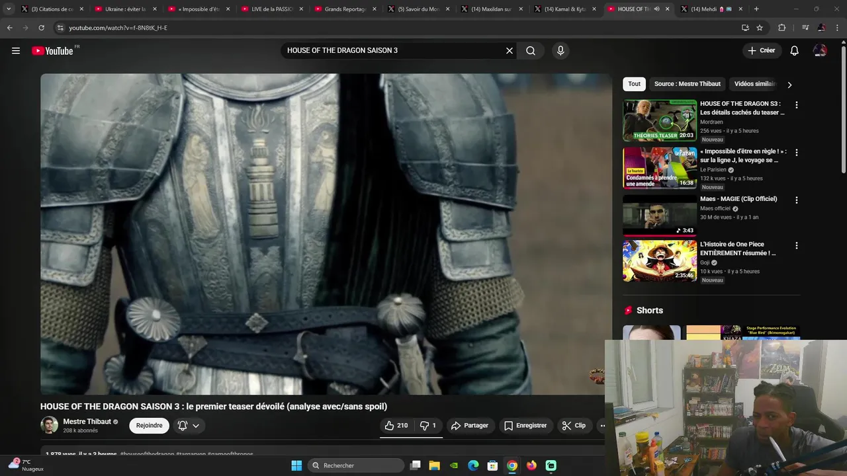Close the (3) Citations tab
This screenshot has width=847, height=476.
pyautogui.click(x=81, y=9)
